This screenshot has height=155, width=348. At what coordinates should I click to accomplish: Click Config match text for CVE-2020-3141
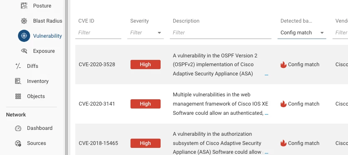point(304,104)
